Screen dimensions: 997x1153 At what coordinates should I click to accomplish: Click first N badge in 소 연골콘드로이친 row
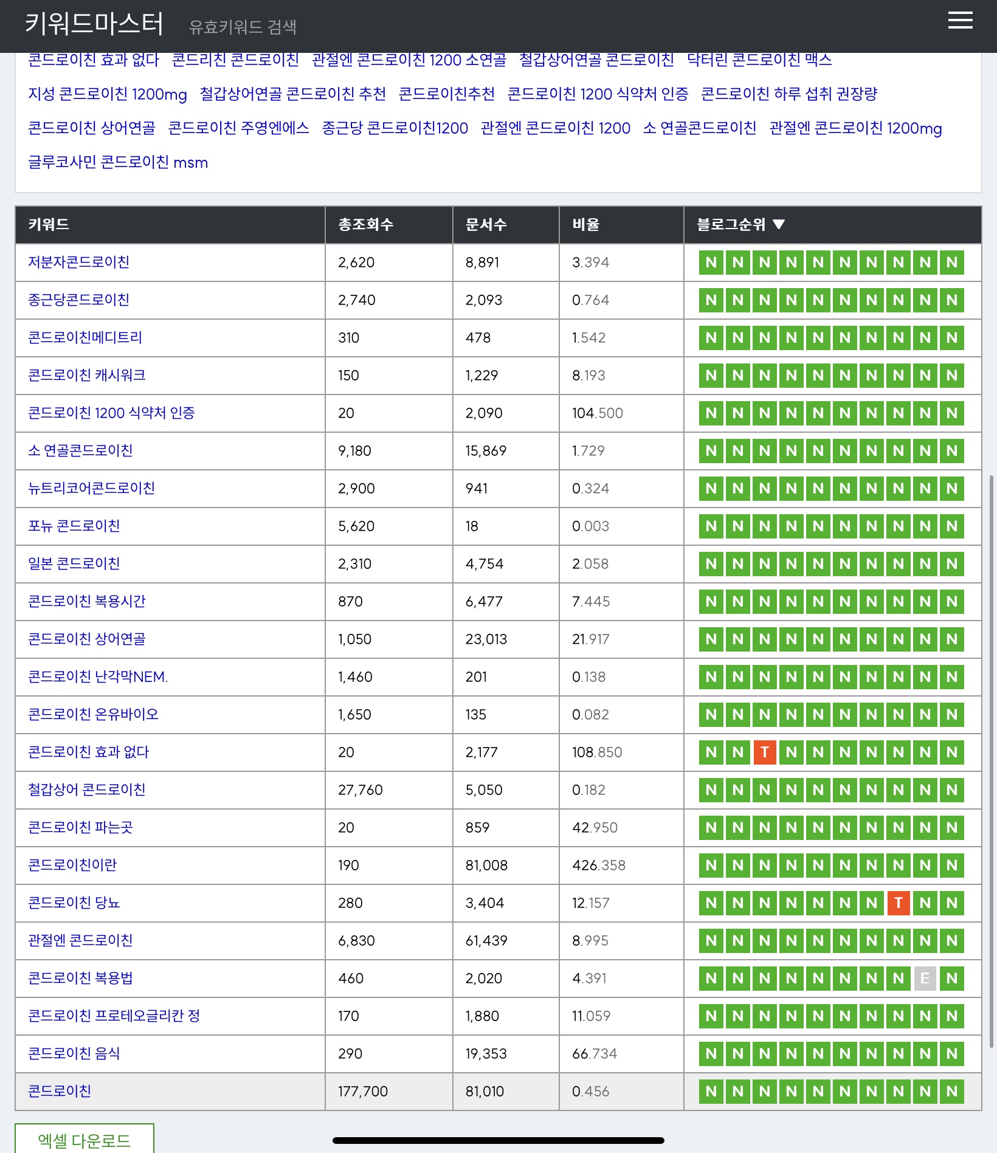pos(711,451)
